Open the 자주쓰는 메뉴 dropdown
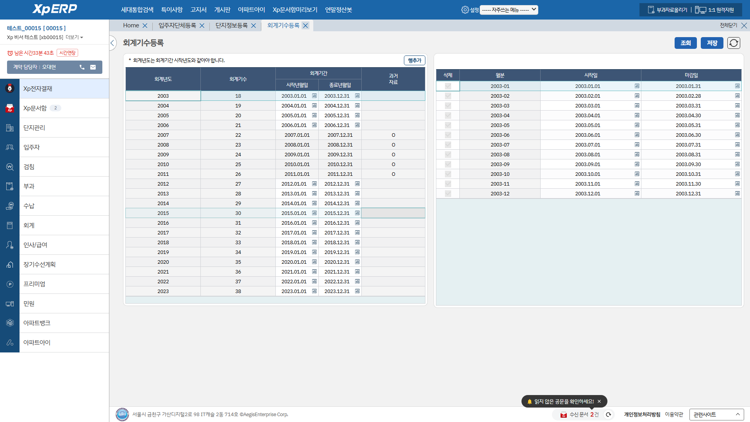Viewport: 750px width, 422px height. (x=509, y=10)
